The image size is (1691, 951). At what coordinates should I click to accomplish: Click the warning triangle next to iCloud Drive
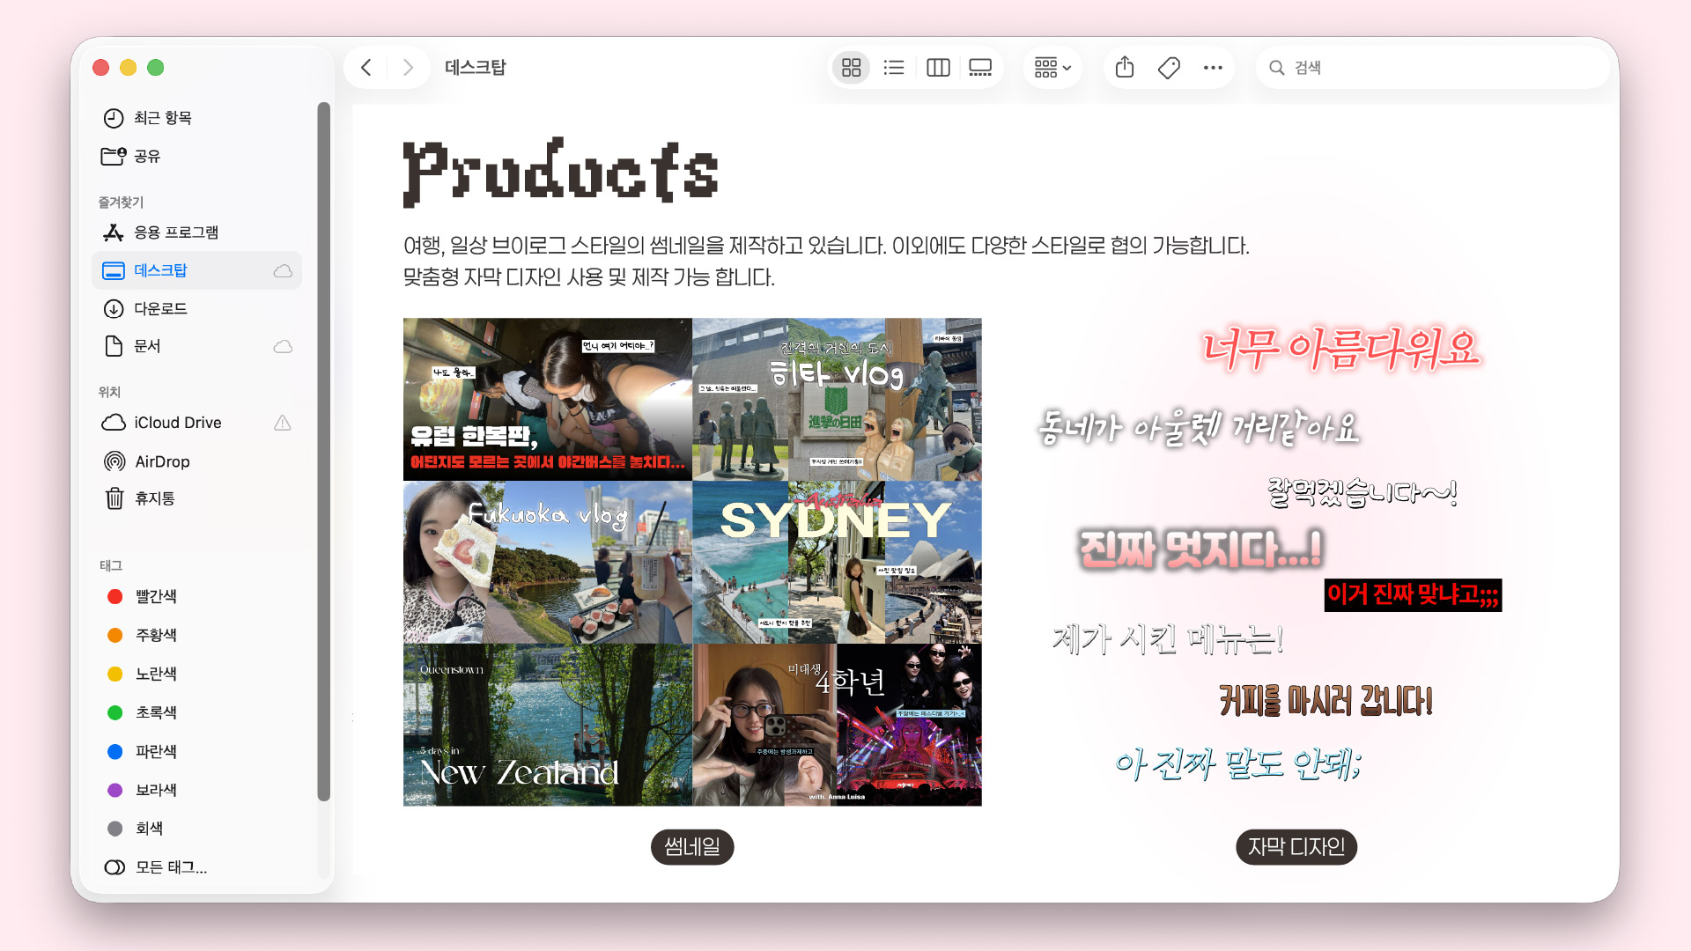pos(283,423)
